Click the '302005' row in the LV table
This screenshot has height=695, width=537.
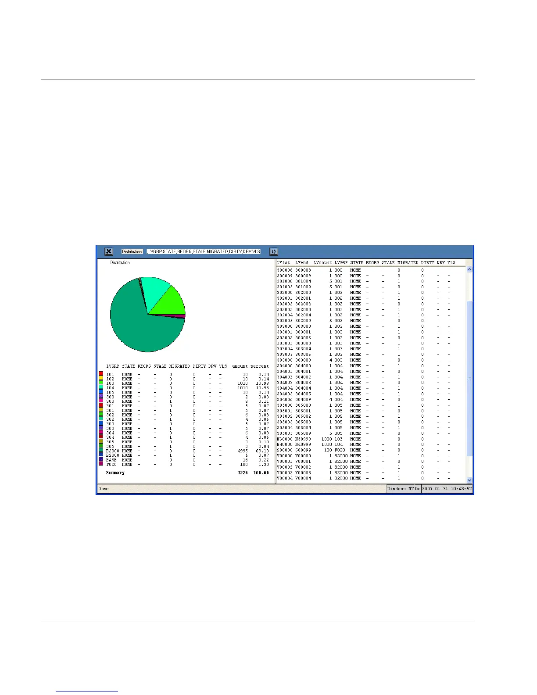click(364, 321)
